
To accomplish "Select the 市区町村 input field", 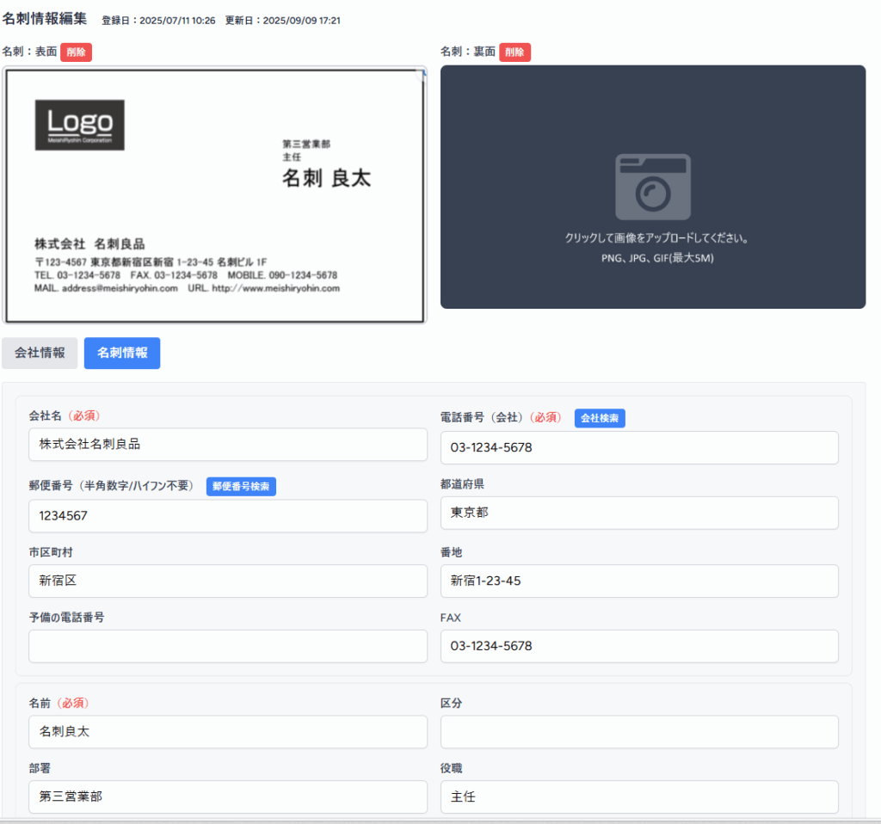I will [228, 581].
